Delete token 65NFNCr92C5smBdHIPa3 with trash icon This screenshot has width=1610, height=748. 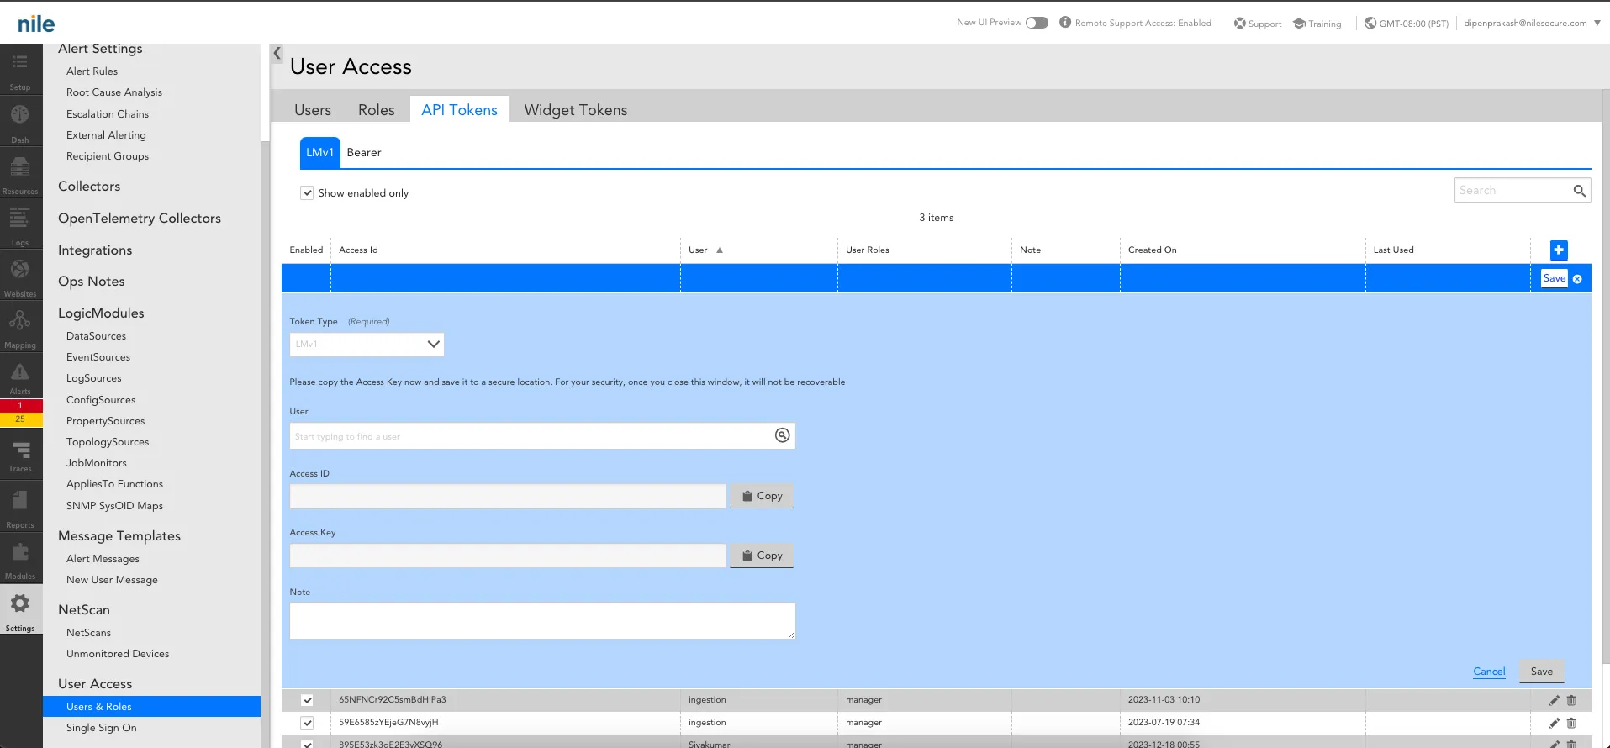pos(1571,700)
